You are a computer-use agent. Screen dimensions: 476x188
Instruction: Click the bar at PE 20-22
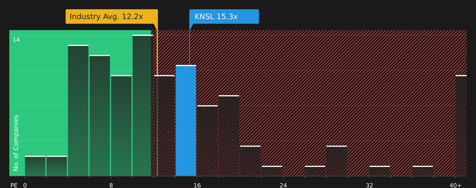[250, 161]
